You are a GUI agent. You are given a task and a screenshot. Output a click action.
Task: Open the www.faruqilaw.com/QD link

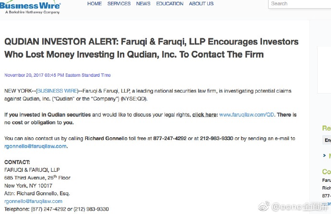(247, 115)
